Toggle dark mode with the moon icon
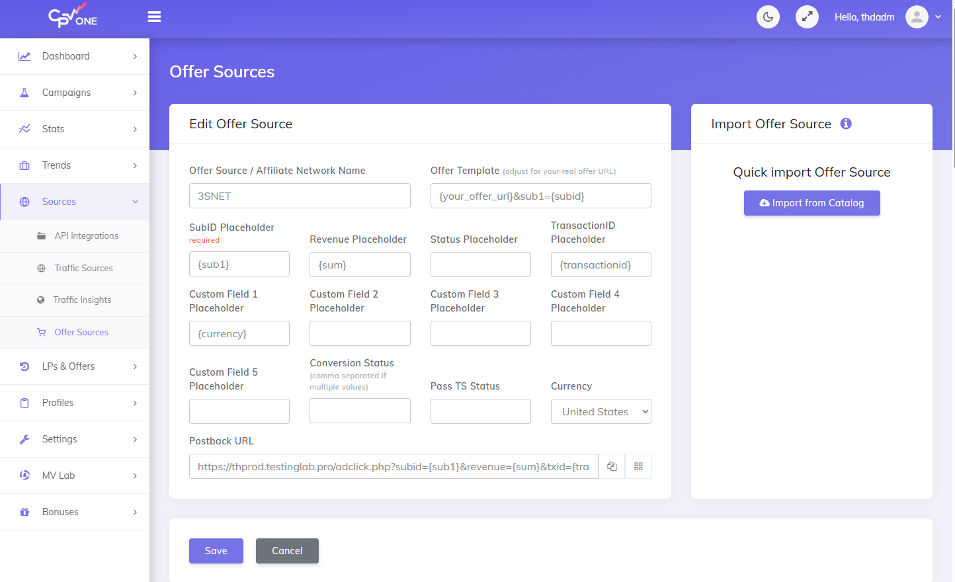Image resolution: width=955 pixels, height=582 pixels. click(x=768, y=17)
